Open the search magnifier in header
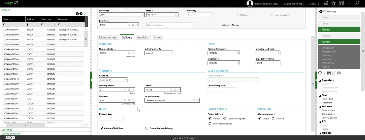Viewport: 365px width, 140px height. pyautogui.click(x=357, y=3)
